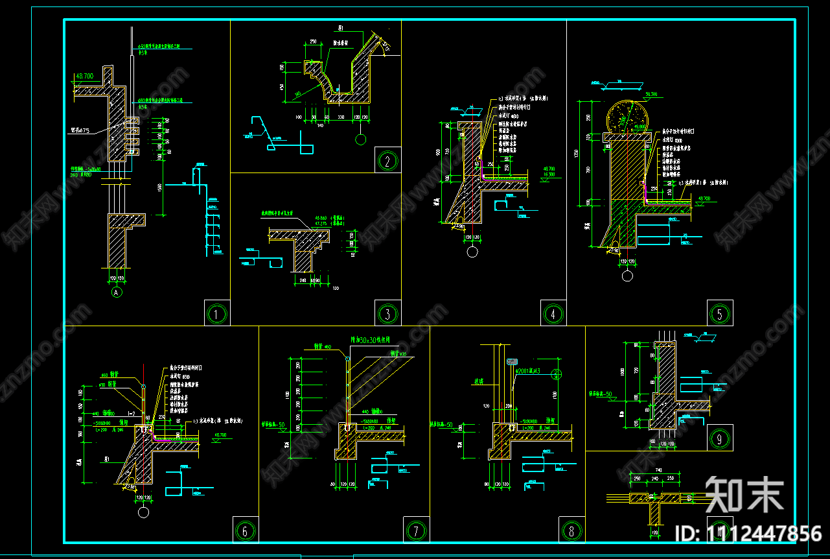Select the 1350 overall dimension in detail 5

tap(576, 154)
